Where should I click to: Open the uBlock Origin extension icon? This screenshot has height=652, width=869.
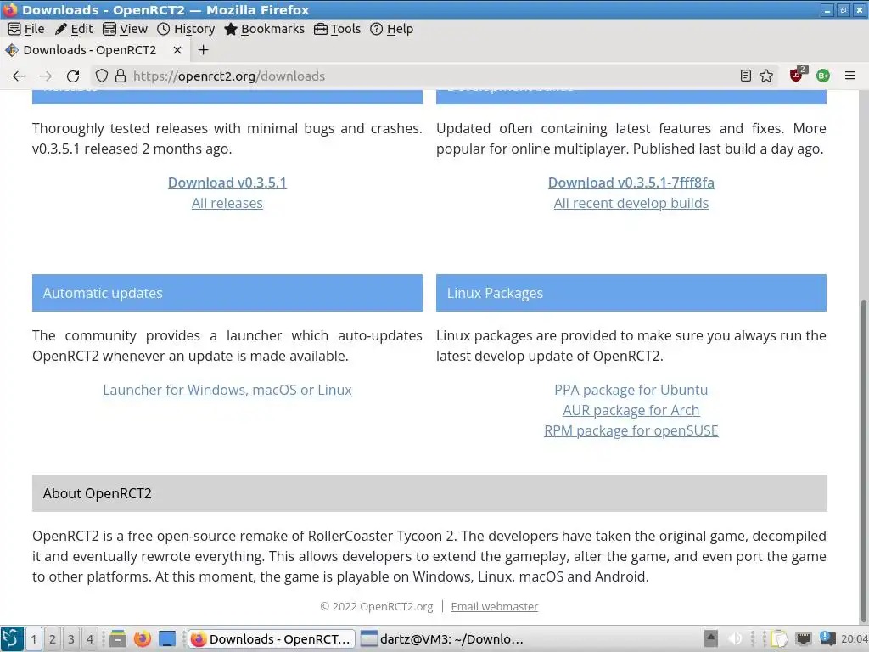798,75
